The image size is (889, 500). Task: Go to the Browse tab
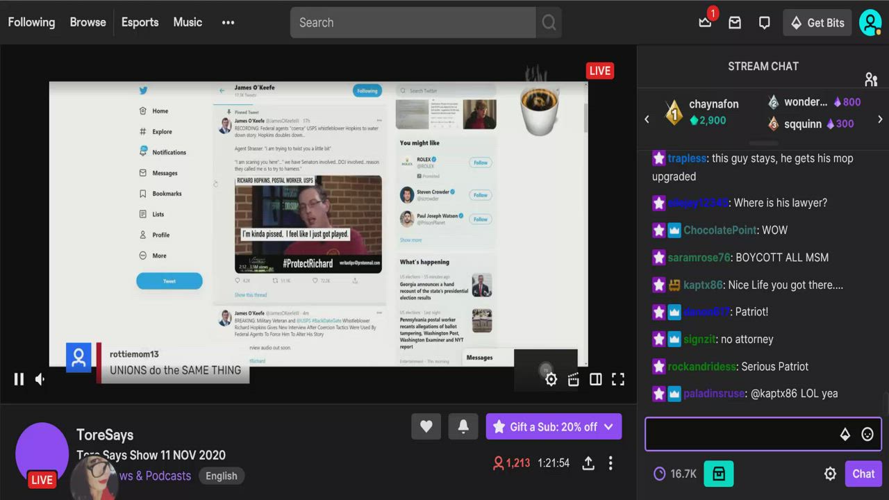pos(88,22)
